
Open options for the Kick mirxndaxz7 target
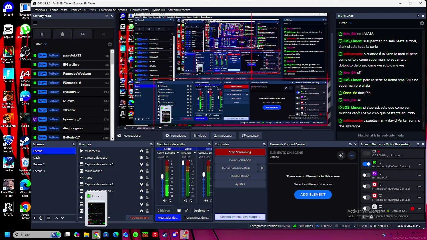419,164
